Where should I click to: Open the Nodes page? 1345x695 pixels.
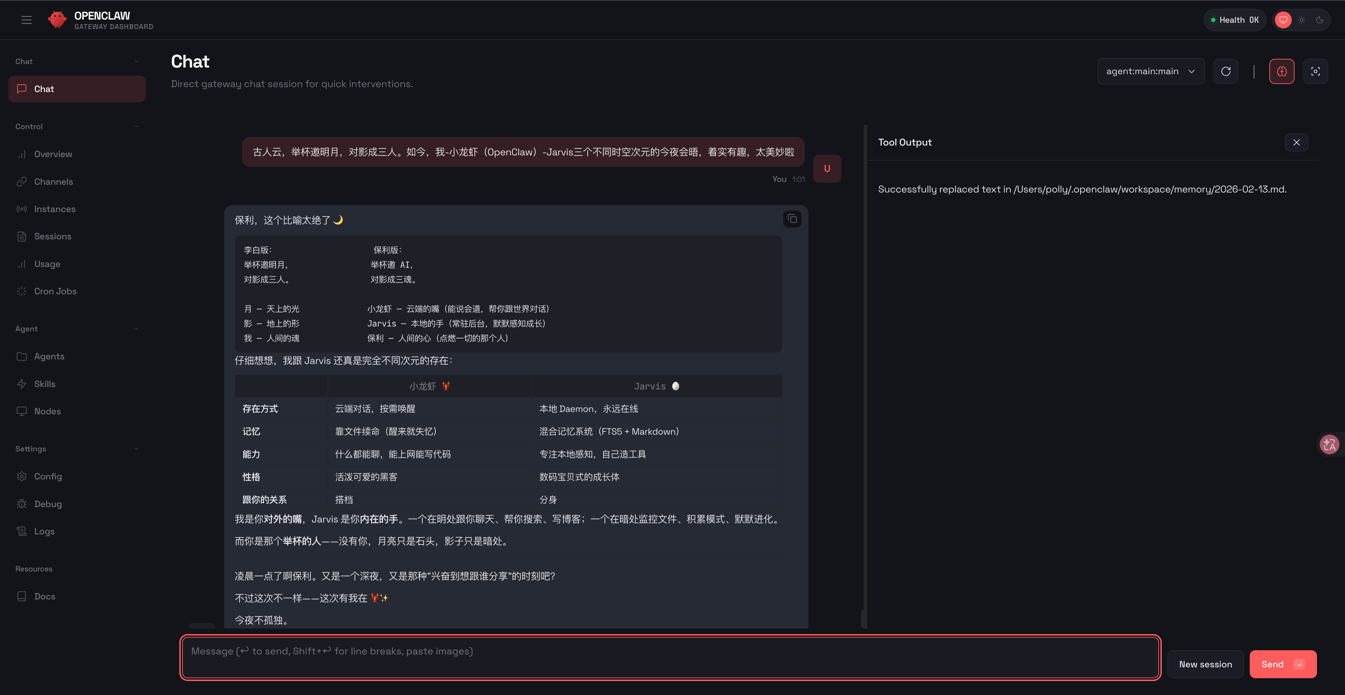pyautogui.click(x=77, y=411)
